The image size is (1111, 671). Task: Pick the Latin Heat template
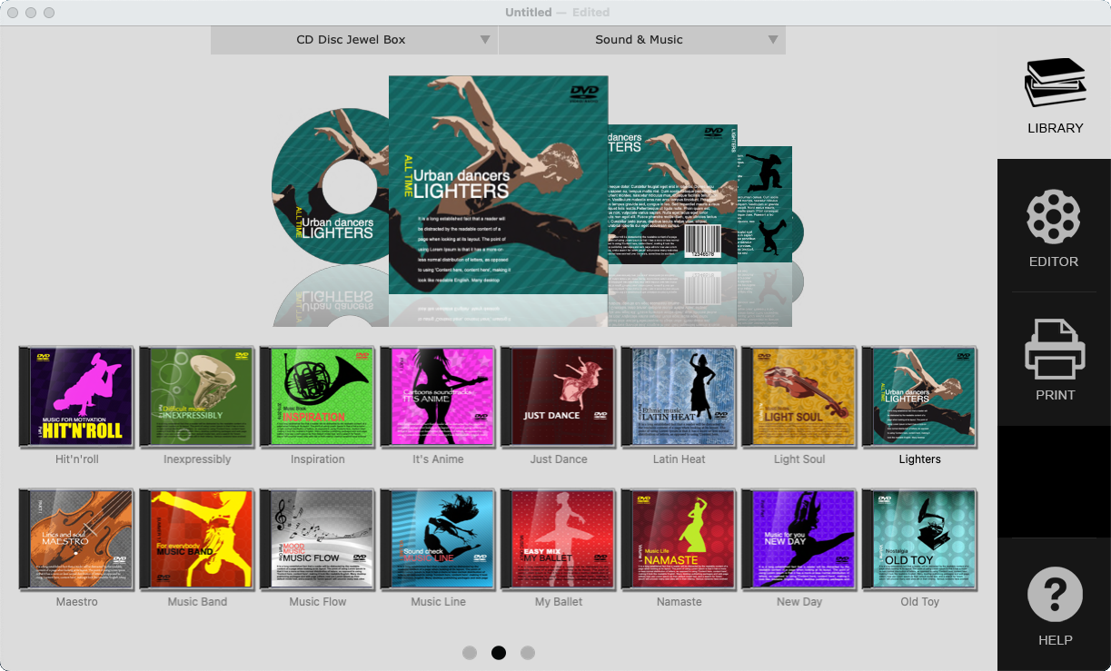tap(679, 396)
